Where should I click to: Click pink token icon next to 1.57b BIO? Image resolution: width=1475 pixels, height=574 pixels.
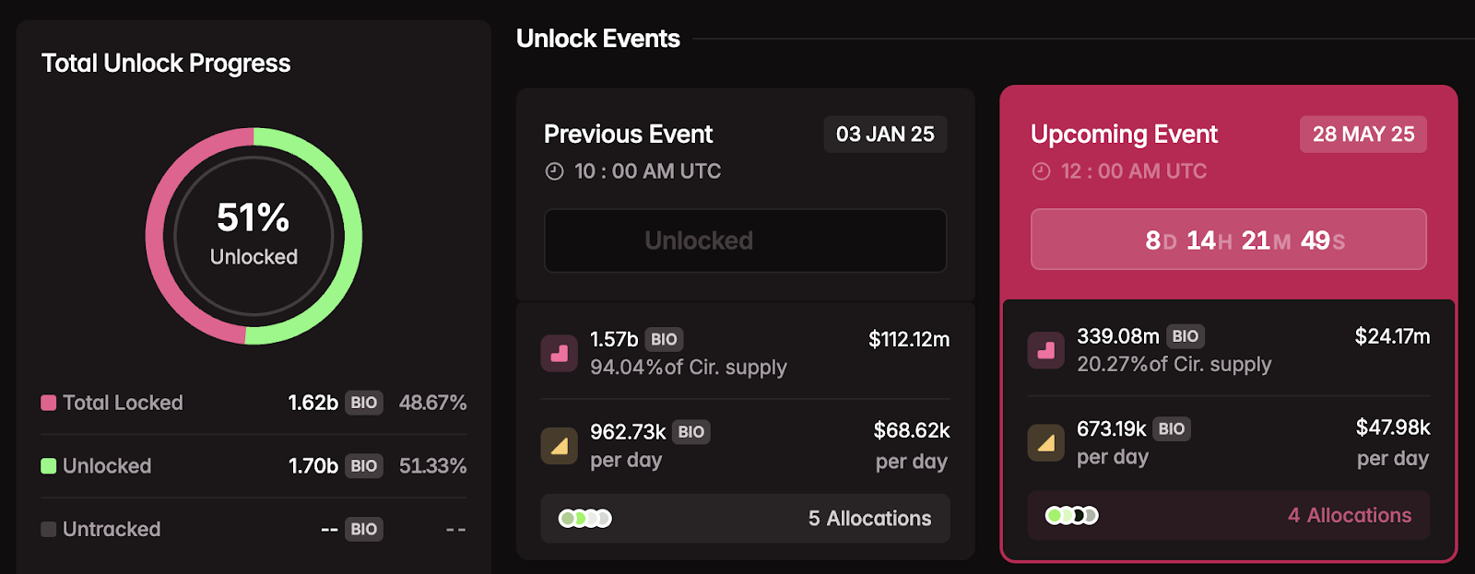pyautogui.click(x=559, y=354)
